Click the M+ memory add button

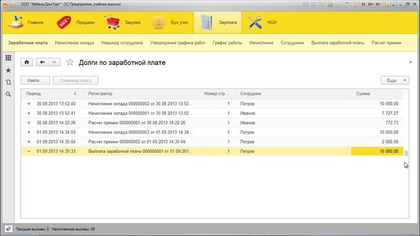click(371, 5)
